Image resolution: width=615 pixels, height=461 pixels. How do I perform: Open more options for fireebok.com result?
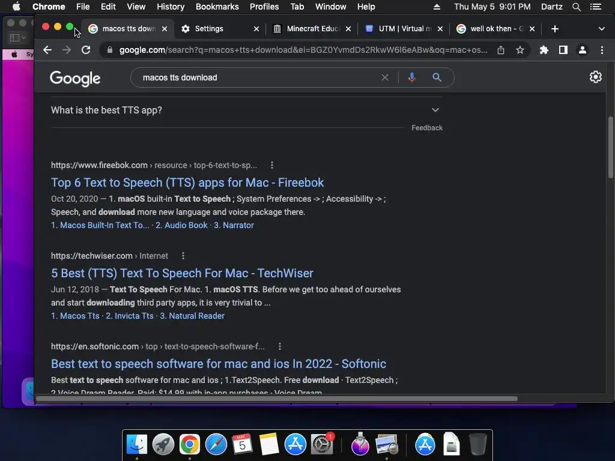pyautogui.click(x=272, y=166)
